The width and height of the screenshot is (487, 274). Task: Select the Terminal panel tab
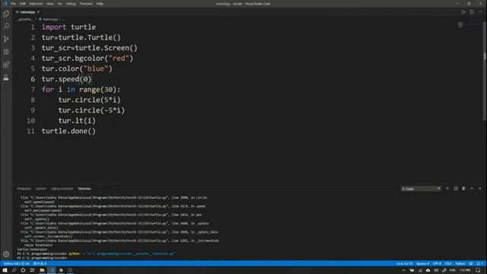tap(84, 189)
